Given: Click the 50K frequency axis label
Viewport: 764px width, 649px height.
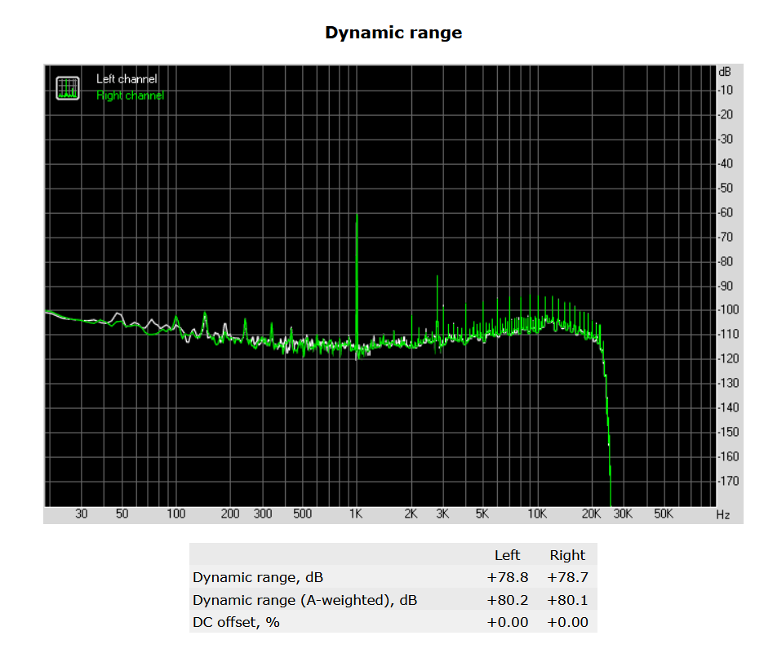Looking at the screenshot, I should (x=663, y=514).
